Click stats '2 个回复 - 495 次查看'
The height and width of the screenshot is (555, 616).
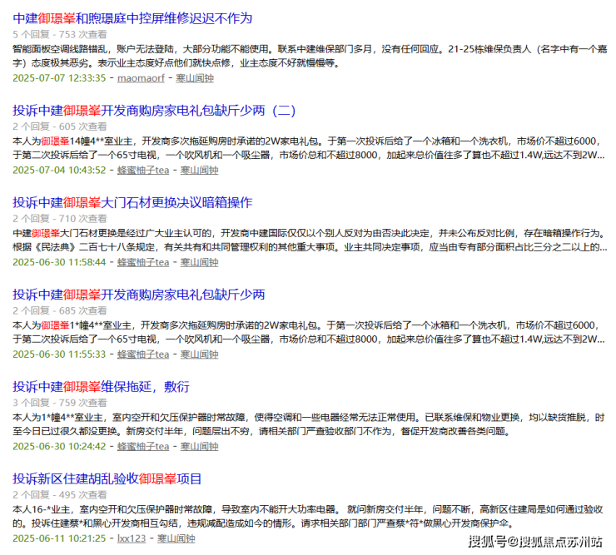pyautogui.click(x=60, y=495)
